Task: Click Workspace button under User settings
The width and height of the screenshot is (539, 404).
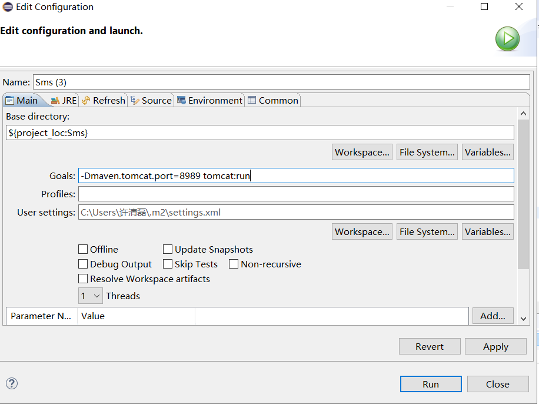Action: coord(362,231)
